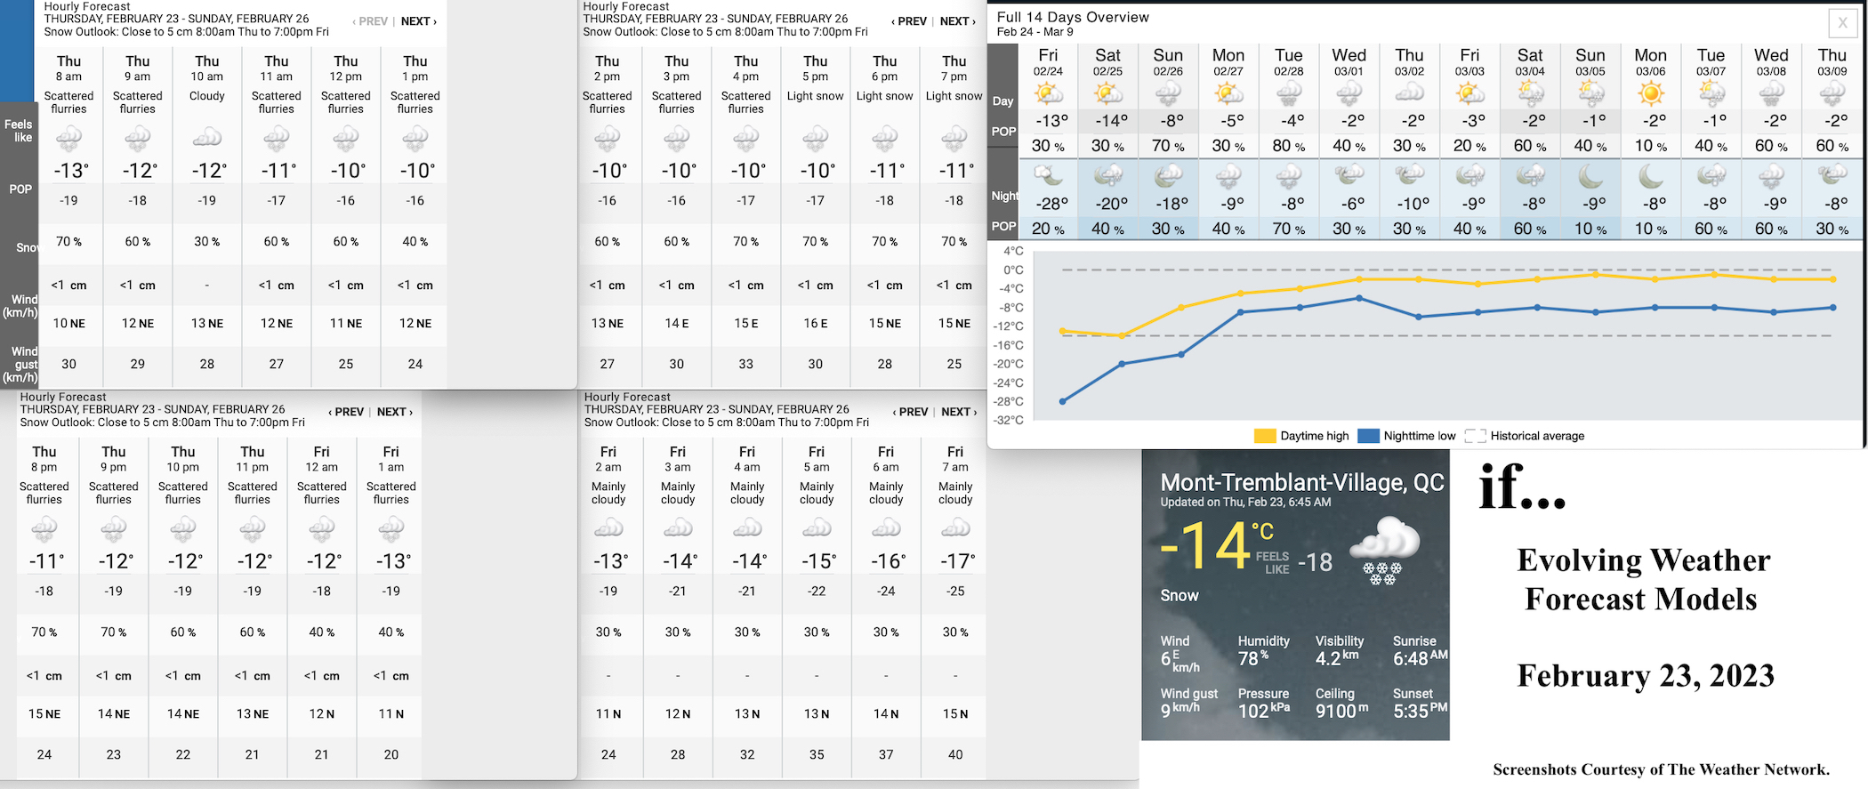The height and width of the screenshot is (789, 1868).
Task: Click the first yellow daytime high chart point
Action: 1063,331
